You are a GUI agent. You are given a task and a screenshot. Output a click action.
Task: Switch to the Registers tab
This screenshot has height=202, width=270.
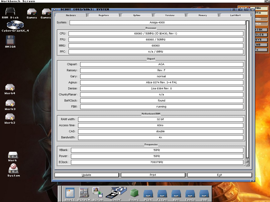point(104,15)
